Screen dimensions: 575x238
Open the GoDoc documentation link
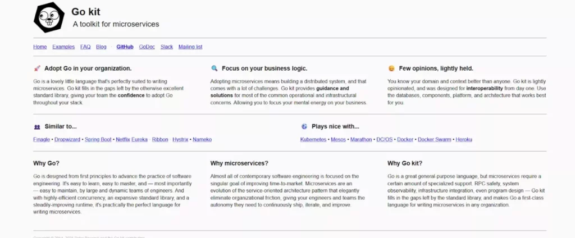click(x=147, y=47)
